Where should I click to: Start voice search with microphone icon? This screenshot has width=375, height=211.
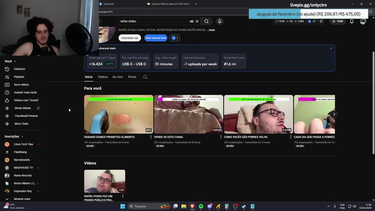(x=219, y=21)
